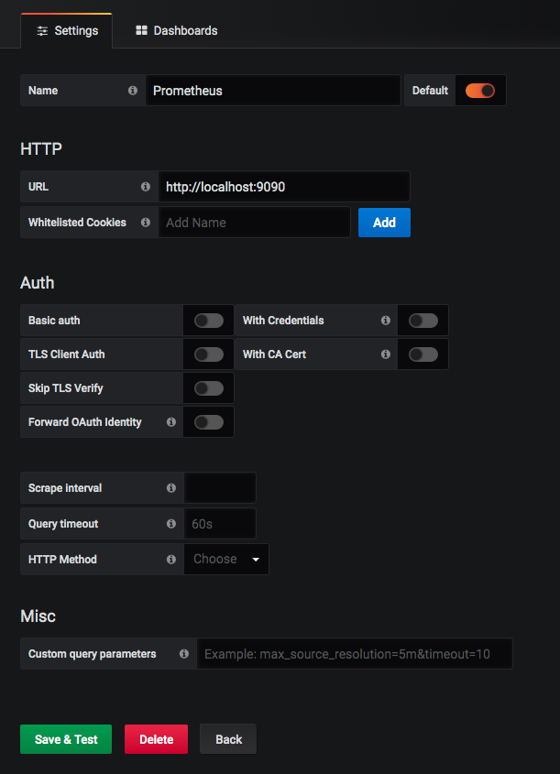Click the Scrape interval input field

tap(220, 487)
